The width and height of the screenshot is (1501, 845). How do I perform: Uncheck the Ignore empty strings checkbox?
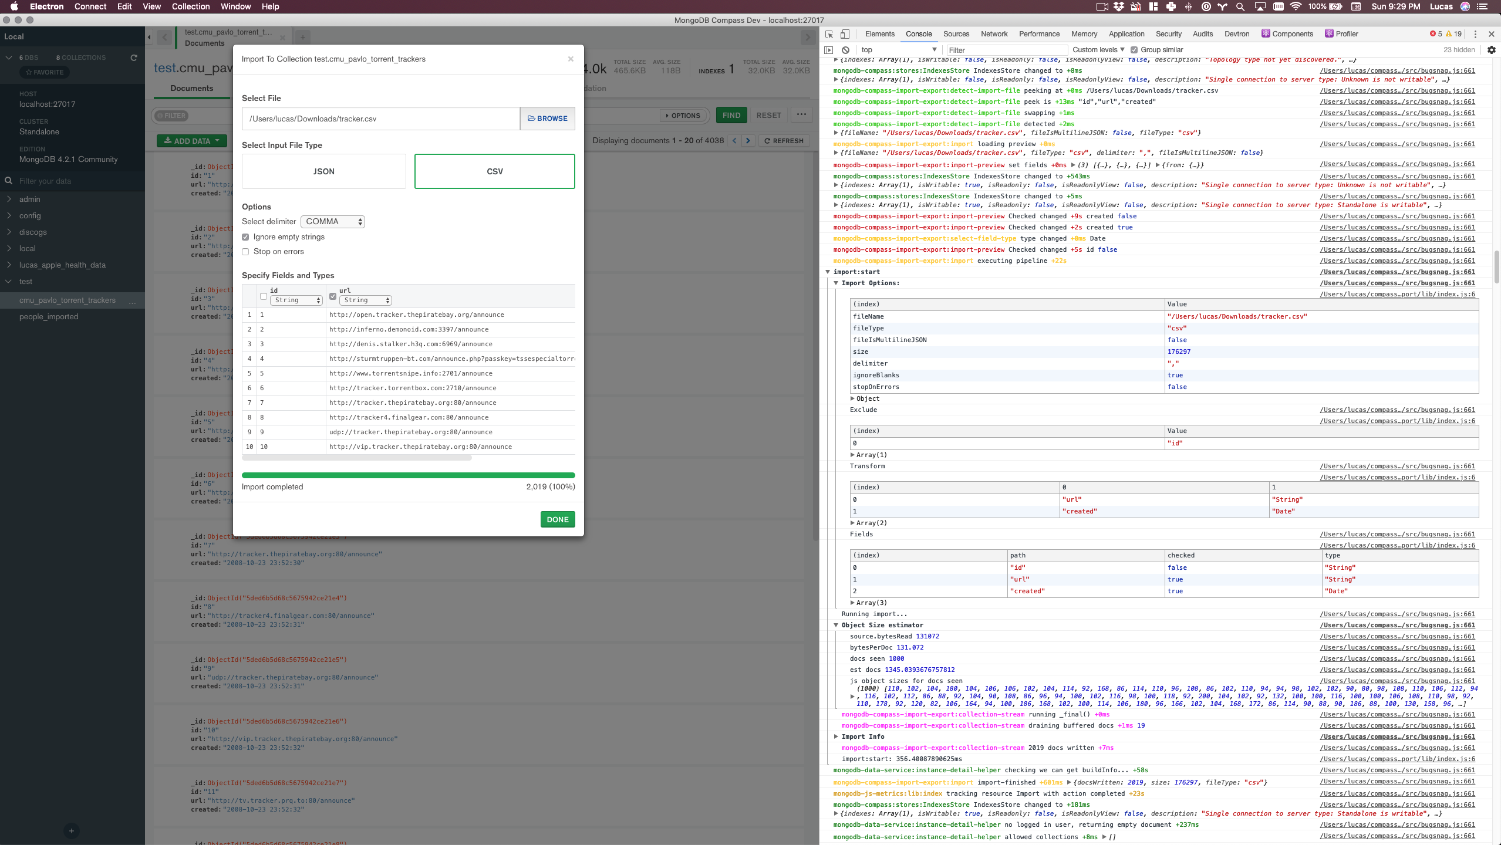[x=246, y=237]
